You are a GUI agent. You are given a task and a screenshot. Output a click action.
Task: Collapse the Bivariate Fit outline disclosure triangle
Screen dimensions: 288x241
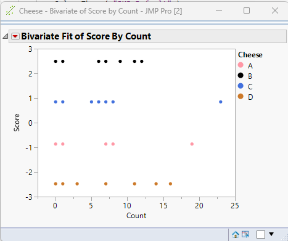click(6, 36)
